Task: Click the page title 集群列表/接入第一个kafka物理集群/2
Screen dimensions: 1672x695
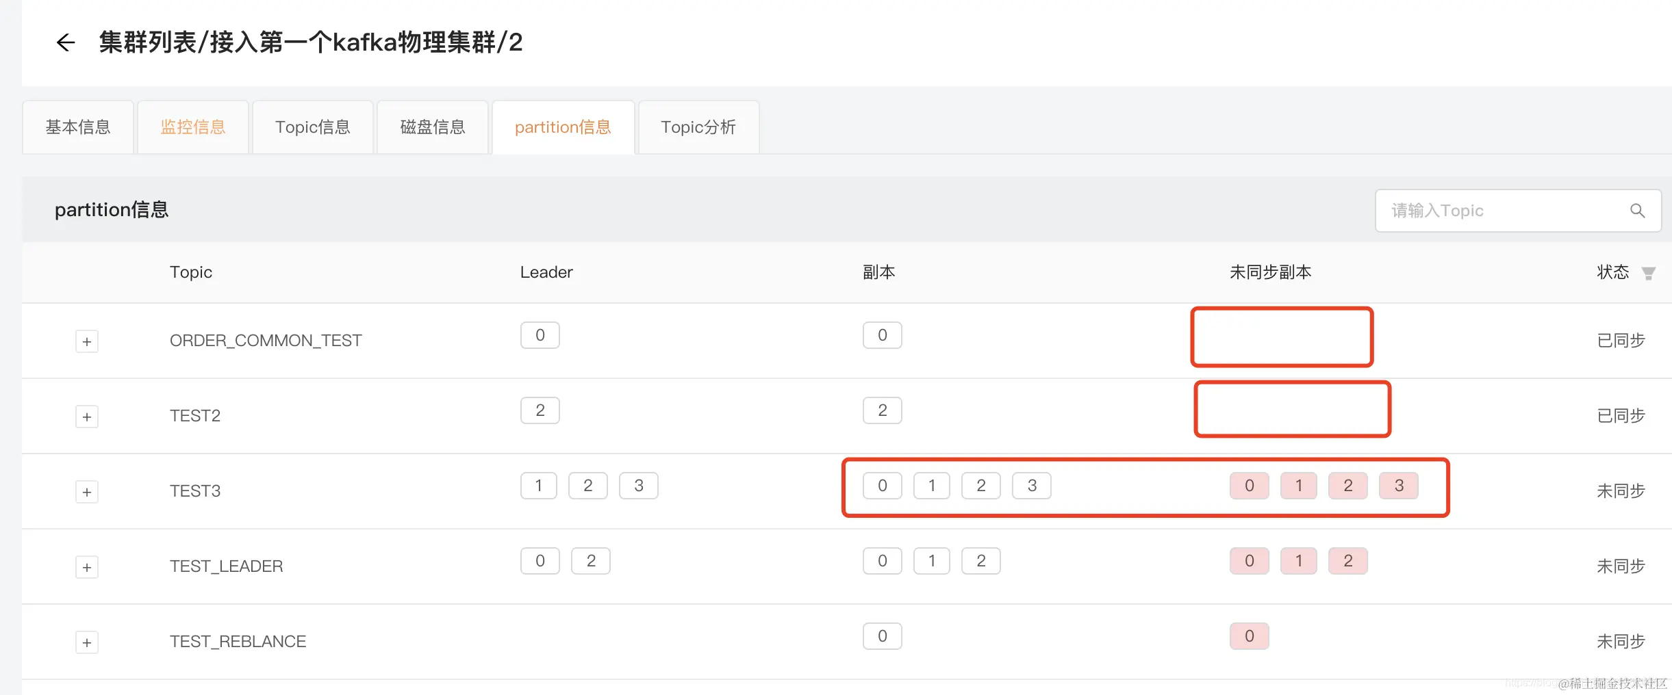Action: click(x=311, y=42)
